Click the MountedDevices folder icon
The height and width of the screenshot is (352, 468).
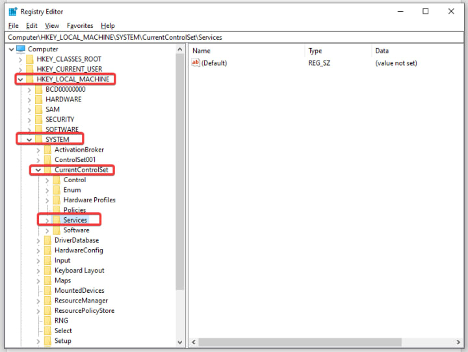tap(47, 290)
